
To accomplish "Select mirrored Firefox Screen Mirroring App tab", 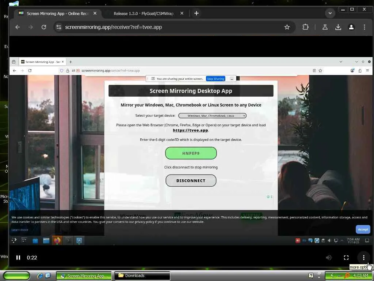I will 43,62.
